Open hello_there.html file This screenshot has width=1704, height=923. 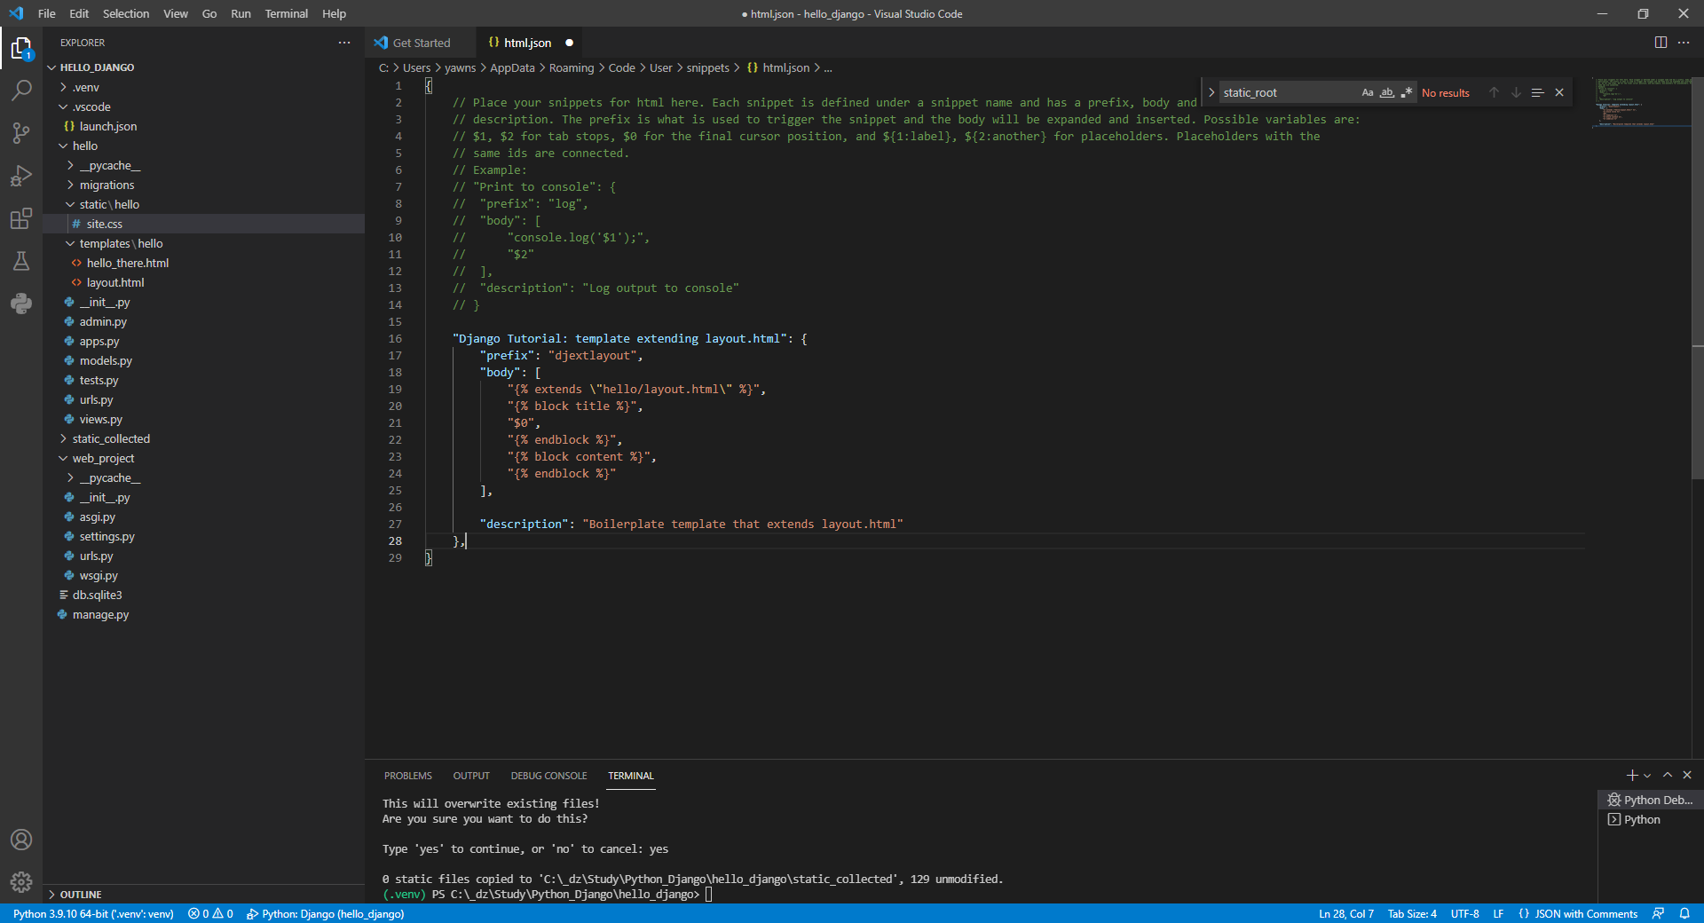[x=127, y=263]
